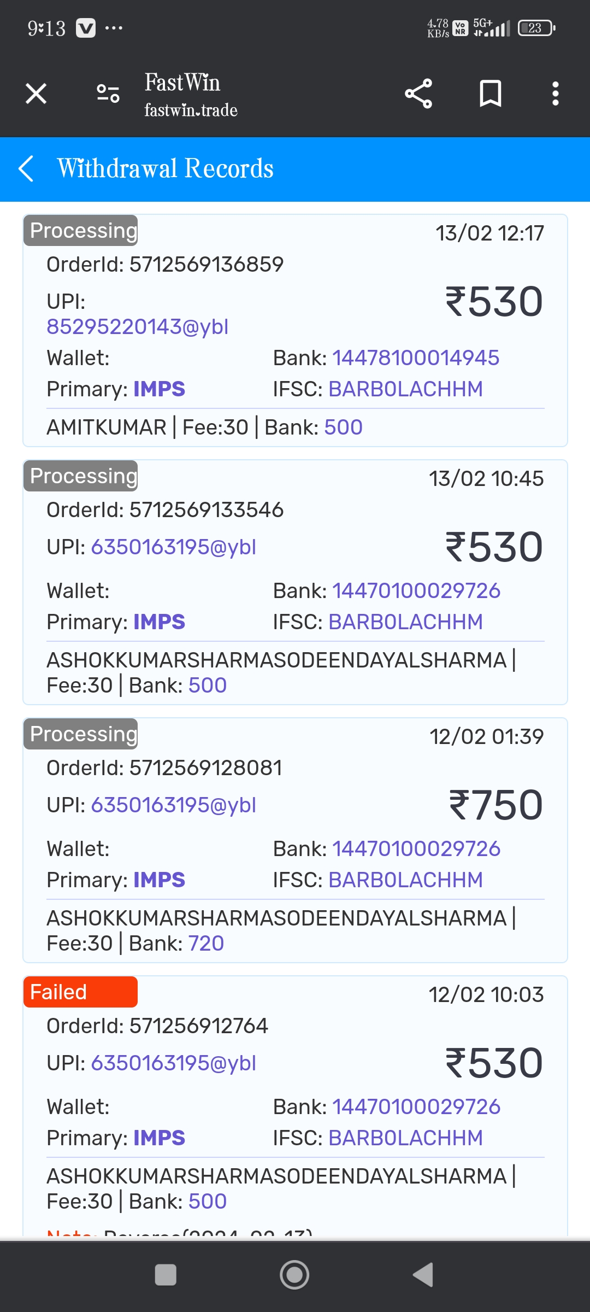Tap the battery indicator in status bar
This screenshot has height=1312, width=590.
tap(536, 28)
